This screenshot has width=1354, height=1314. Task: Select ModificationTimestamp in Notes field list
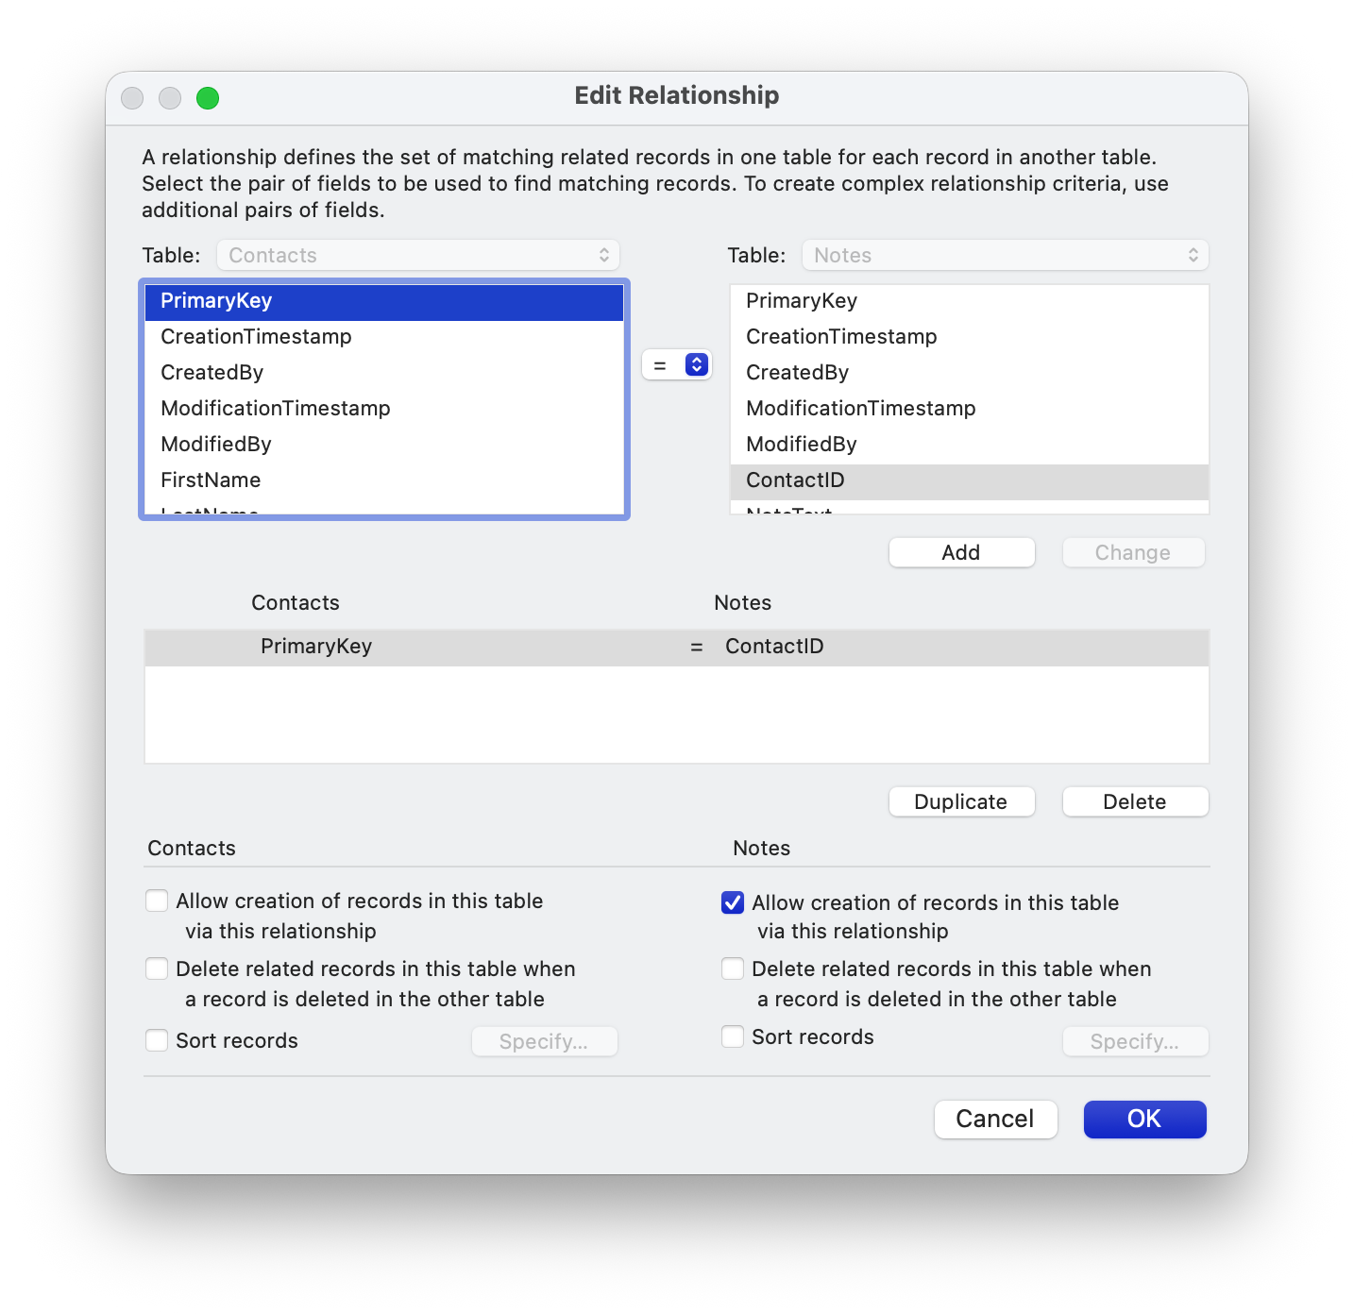970,409
